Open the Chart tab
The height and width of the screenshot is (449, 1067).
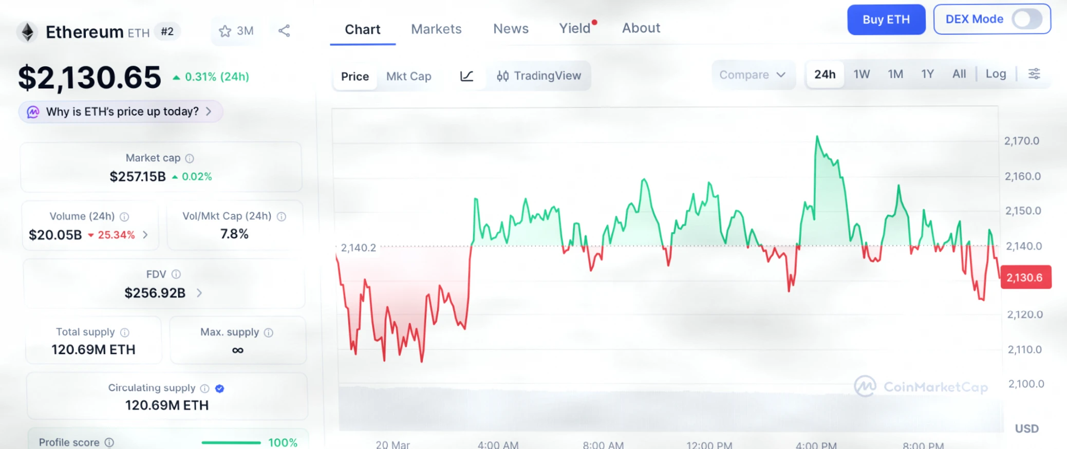(x=363, y=29)
